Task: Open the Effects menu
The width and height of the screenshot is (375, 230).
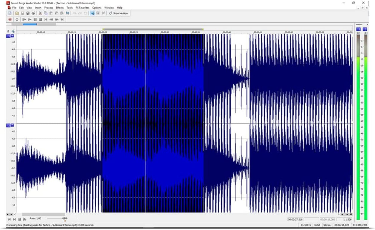Action: tap(60, 7)
